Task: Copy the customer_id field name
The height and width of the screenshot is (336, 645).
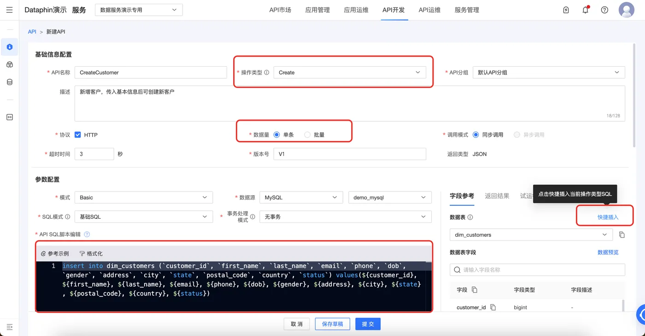Action: (493, 307)
